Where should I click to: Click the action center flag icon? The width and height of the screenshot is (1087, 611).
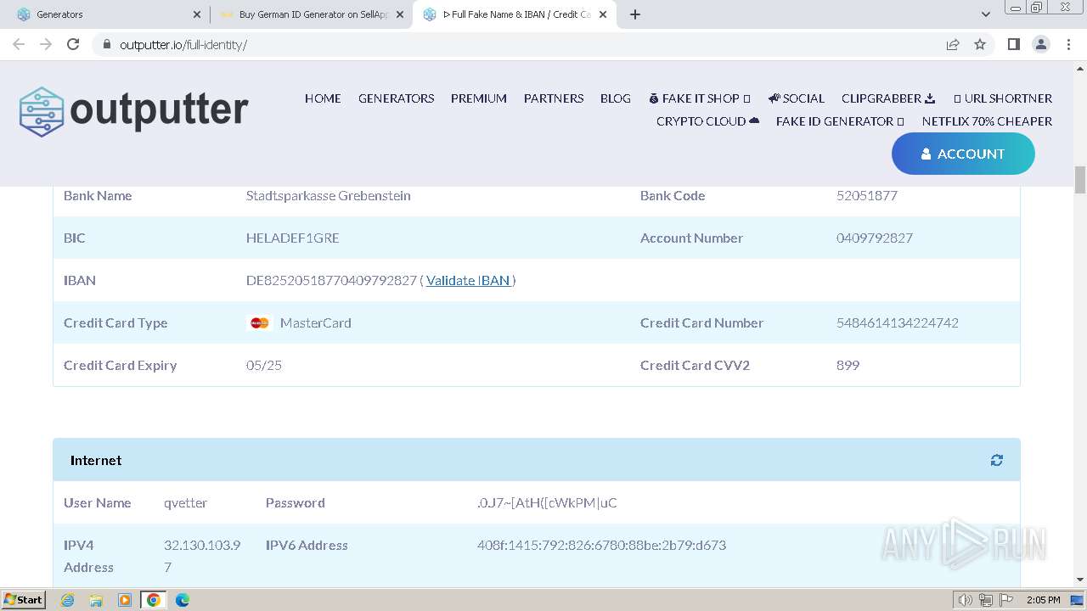point(1006,600)
